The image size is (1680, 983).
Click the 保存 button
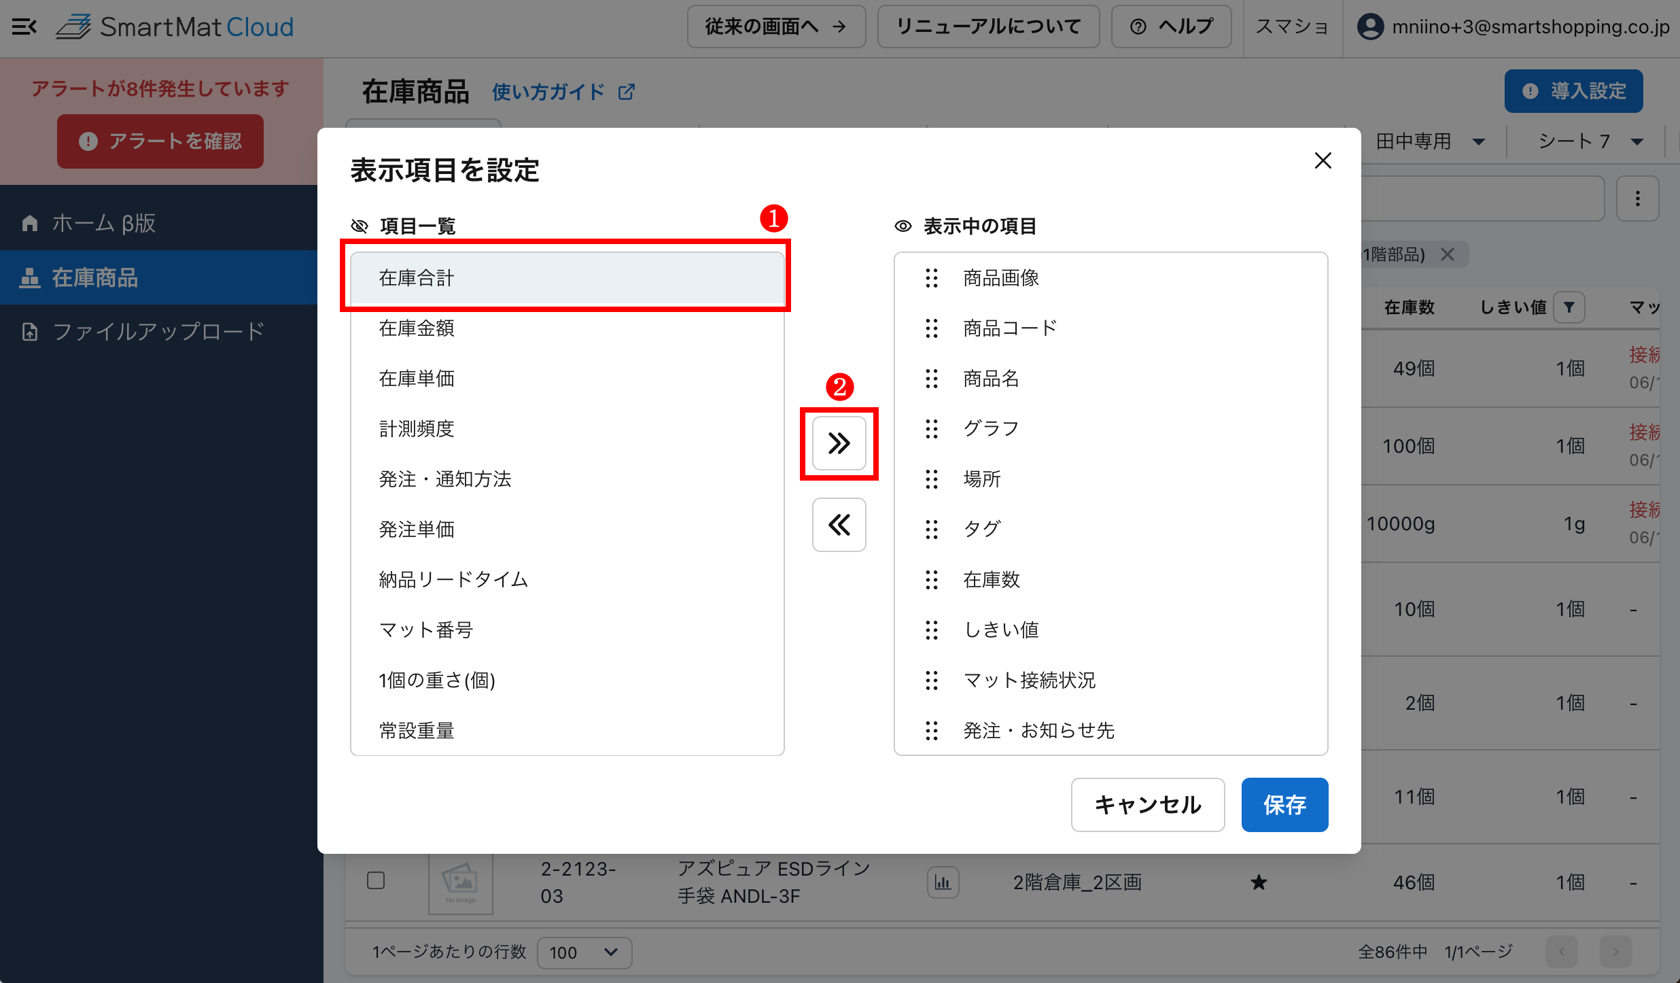pyautogui.click(x=1284, y=805)
